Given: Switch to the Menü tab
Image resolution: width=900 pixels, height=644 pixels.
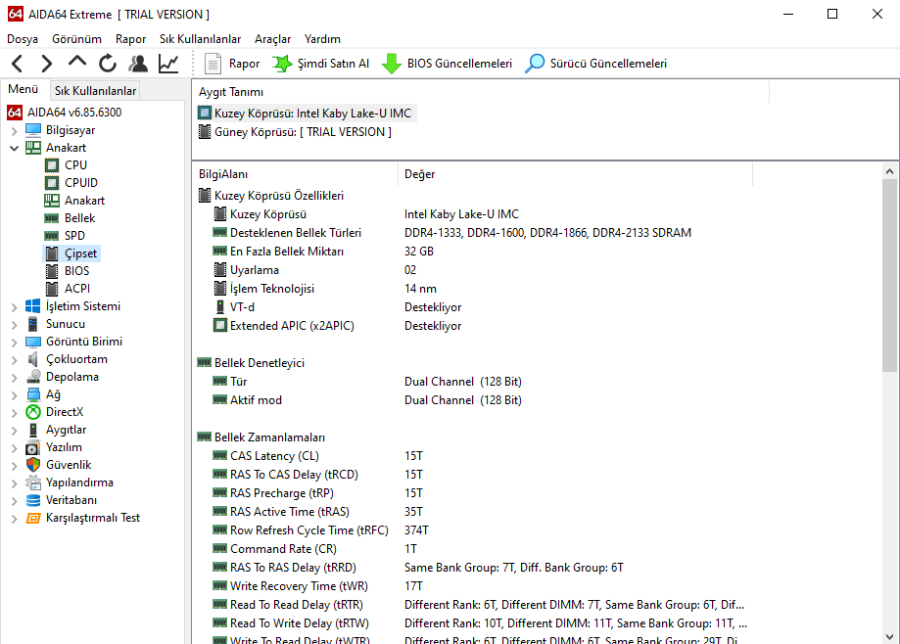Looking at the screenshot, I should tap(23, 89).
